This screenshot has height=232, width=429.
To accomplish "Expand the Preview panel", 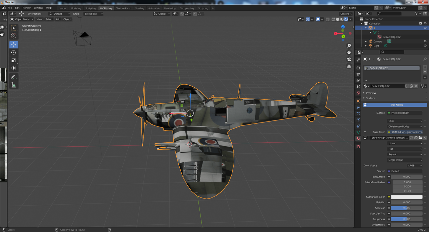I will pos(371,93).
